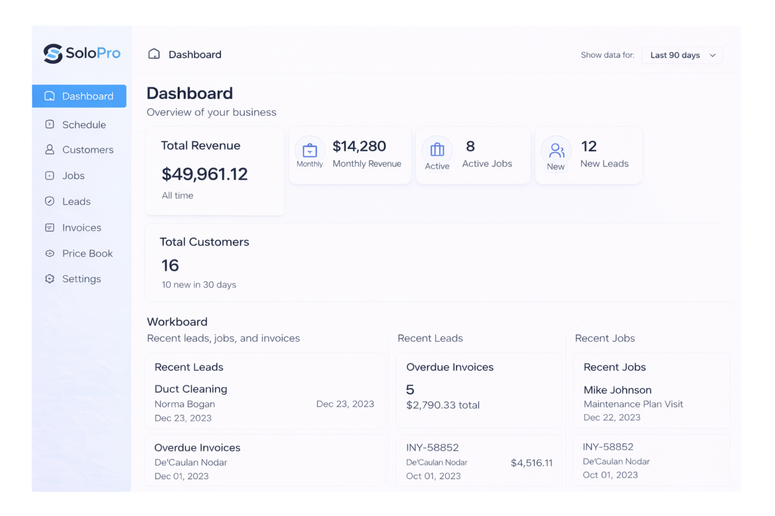This screenshot has width=775, height=516.
Task: Click the New Leads people icon
Action: click(556, 150)
